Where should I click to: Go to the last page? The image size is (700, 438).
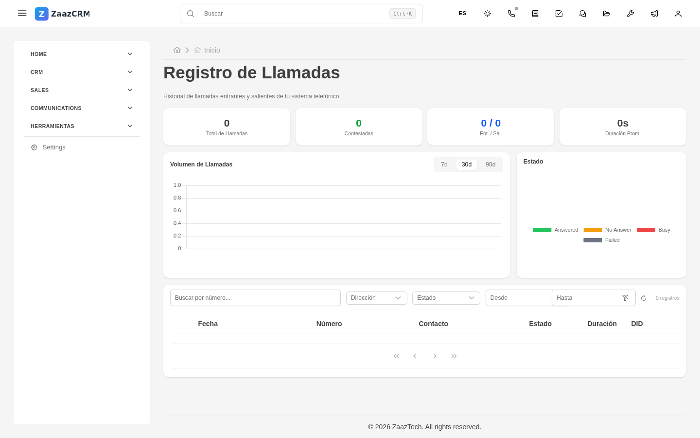pos(454,356)
